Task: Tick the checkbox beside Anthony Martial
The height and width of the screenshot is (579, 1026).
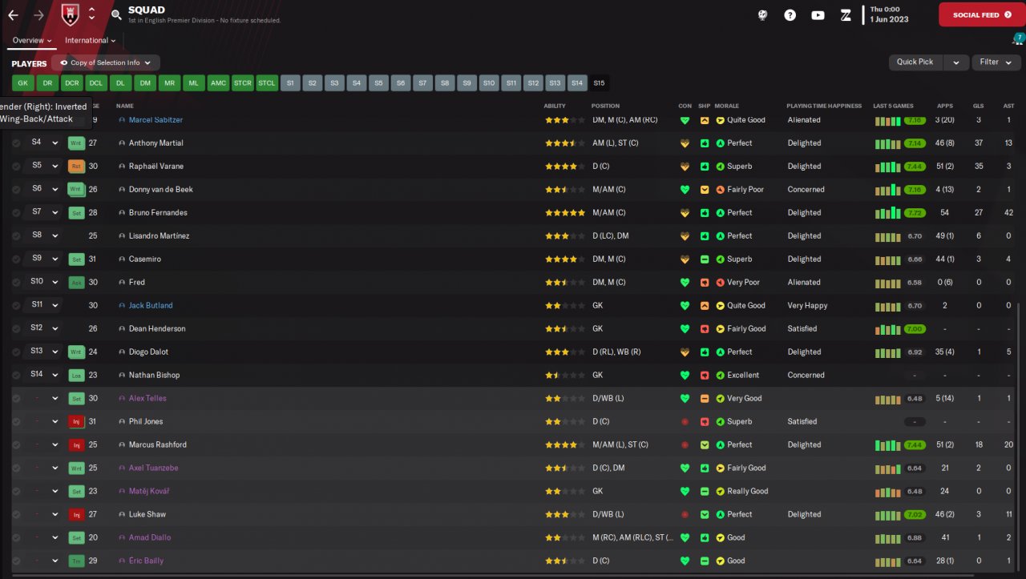Action: (x=16, y=143)
